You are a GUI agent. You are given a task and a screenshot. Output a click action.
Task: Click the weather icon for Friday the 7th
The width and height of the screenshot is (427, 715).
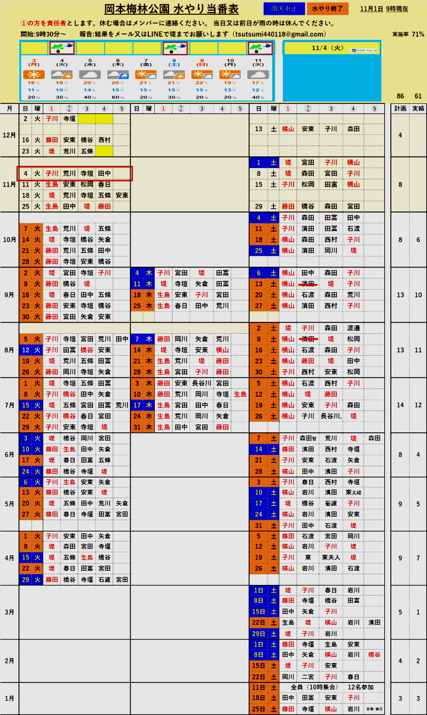coord(146,75)
